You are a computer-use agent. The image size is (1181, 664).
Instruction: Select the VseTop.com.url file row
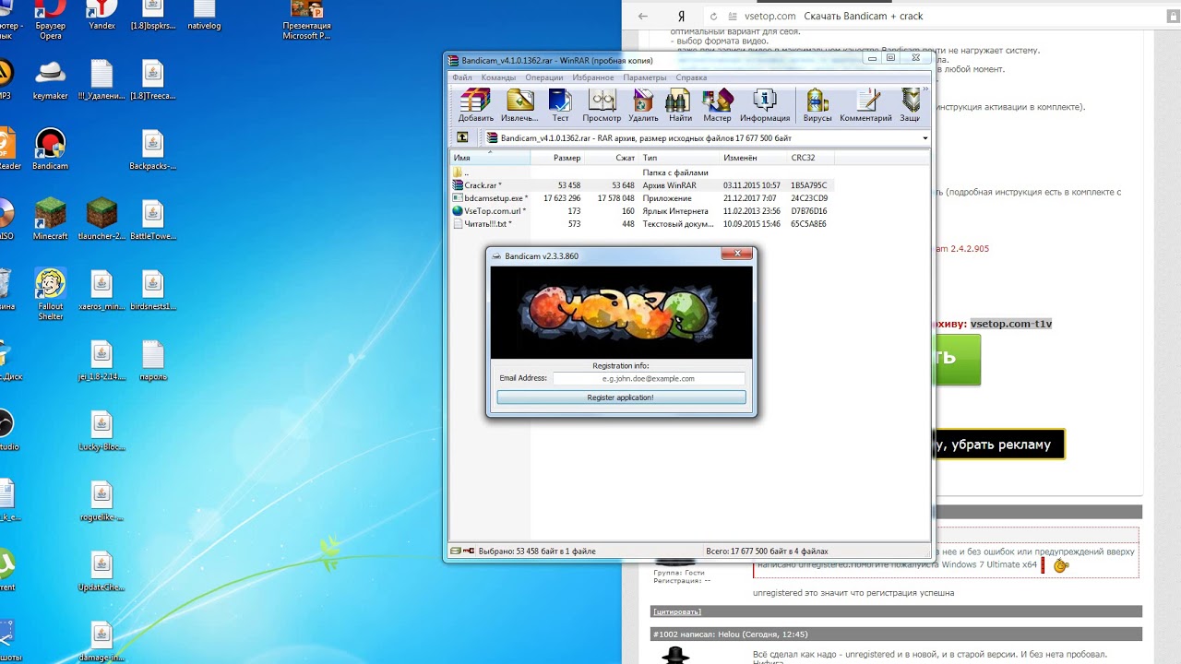coord(641,211)
